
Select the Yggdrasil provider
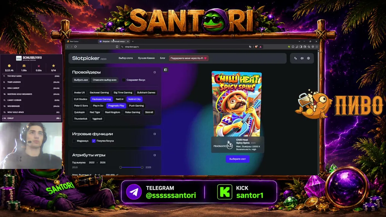[97, 119]
